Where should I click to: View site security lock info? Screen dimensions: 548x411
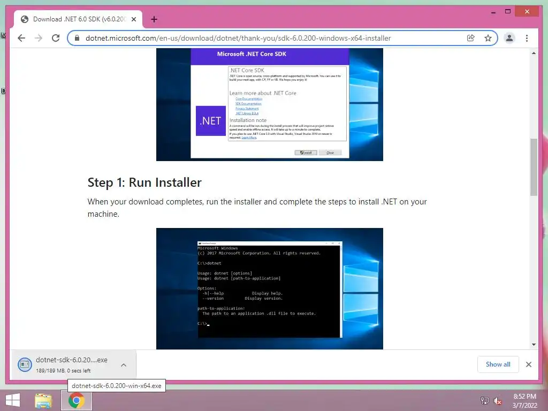coord(77,38)
